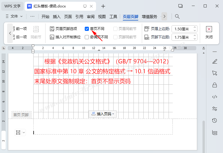Open the 文件 menu
223x153 pixels.
pos(14,16)
